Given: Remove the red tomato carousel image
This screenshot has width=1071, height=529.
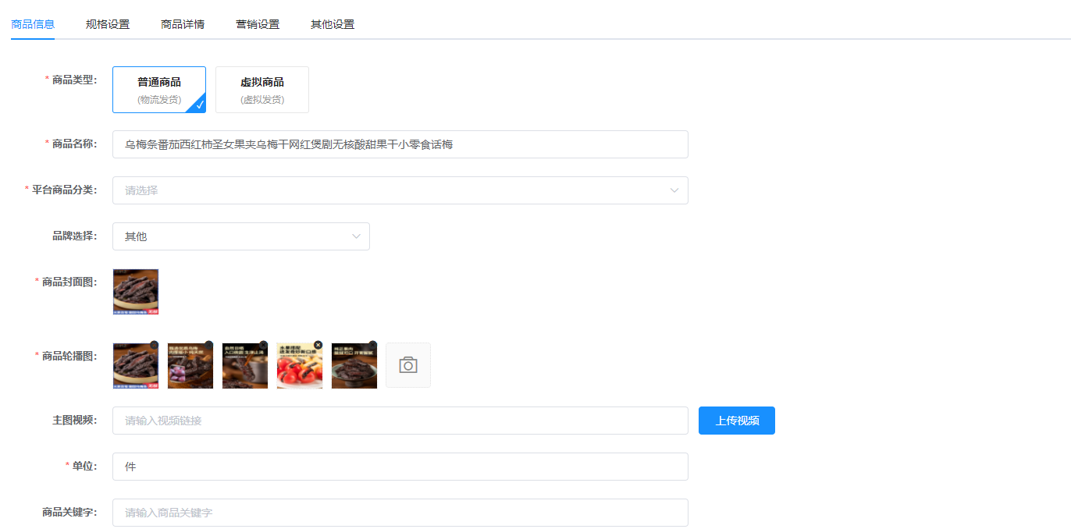Looking at the screenshot, I should tap(318, 345).
